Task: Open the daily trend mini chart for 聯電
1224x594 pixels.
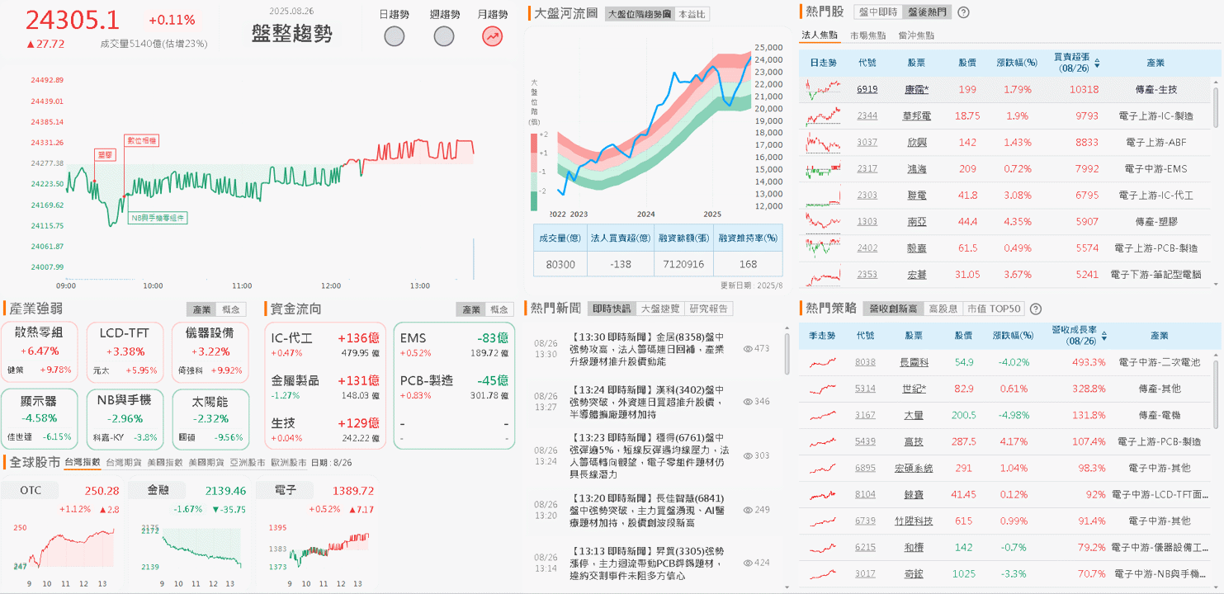Action: point(823,196)
